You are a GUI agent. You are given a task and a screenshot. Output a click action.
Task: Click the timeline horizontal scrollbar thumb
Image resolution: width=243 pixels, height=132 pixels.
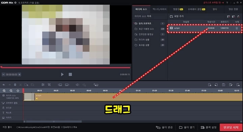point(54,122)
